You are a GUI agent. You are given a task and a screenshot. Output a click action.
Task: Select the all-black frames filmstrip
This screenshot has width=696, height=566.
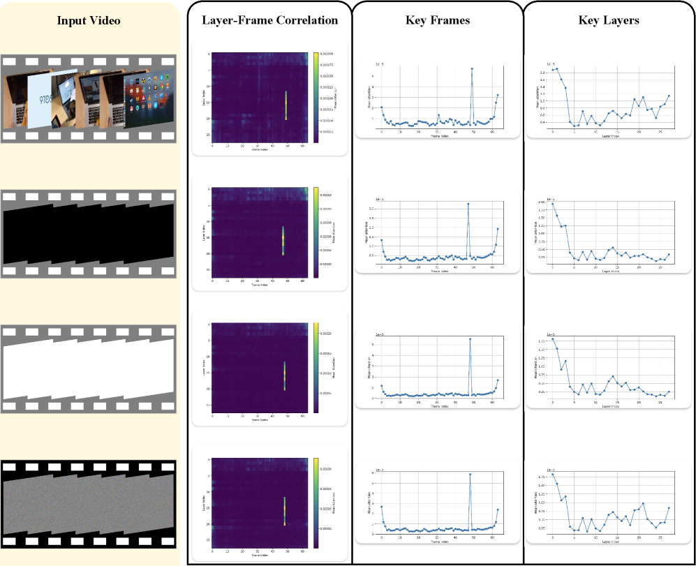[89, 234]
